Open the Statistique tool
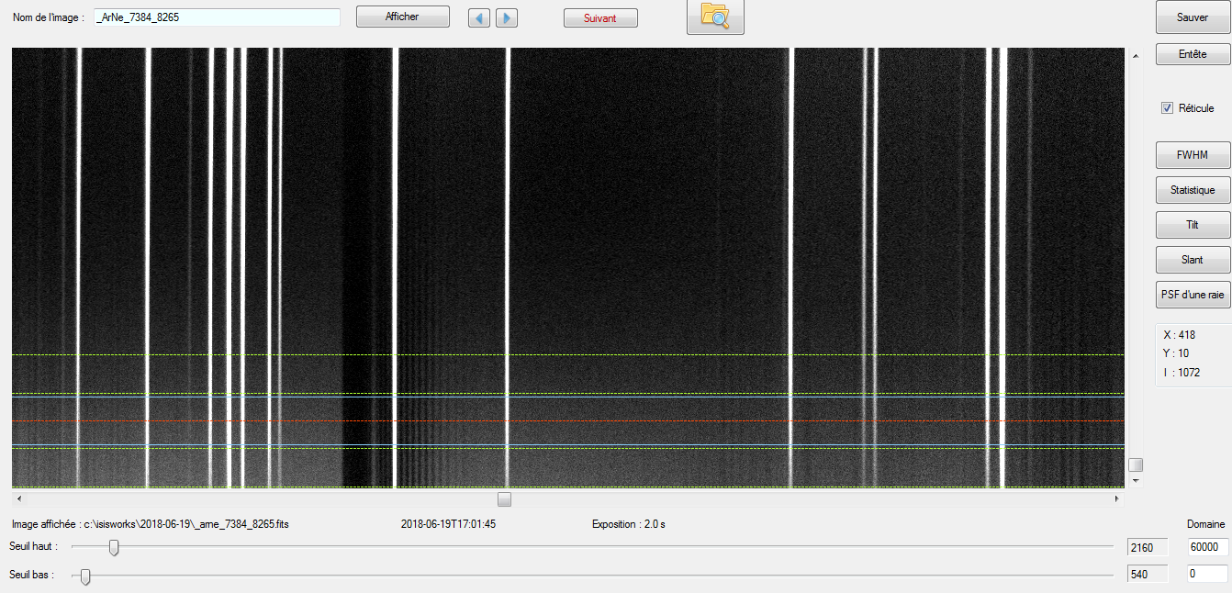This screenshot has width=1232, height=593. (1192, 190)
